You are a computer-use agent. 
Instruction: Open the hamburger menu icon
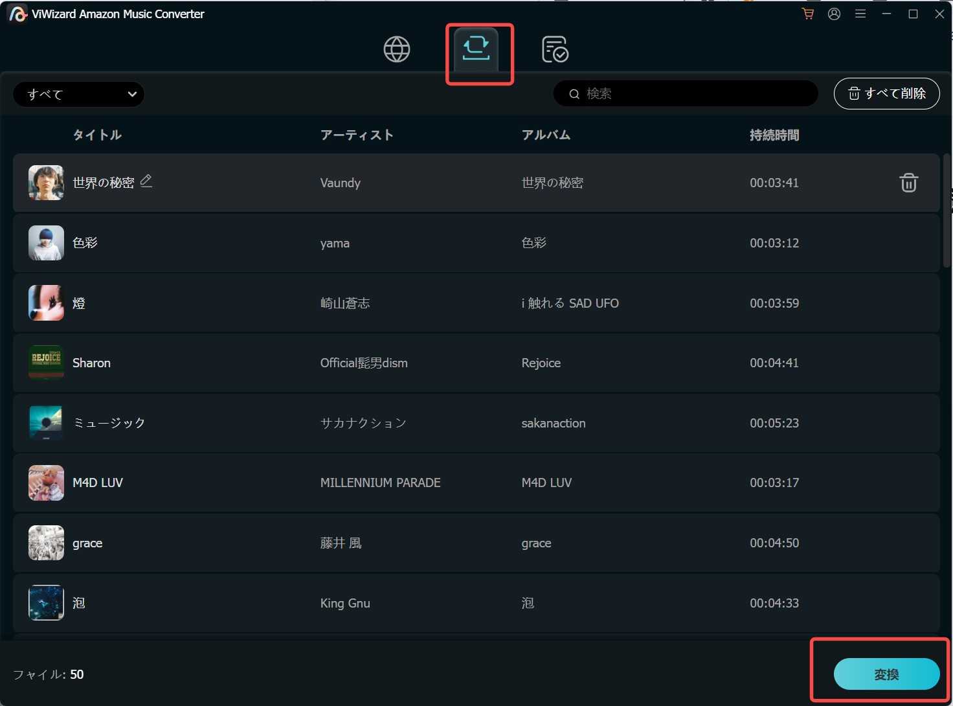pos(860,14)
